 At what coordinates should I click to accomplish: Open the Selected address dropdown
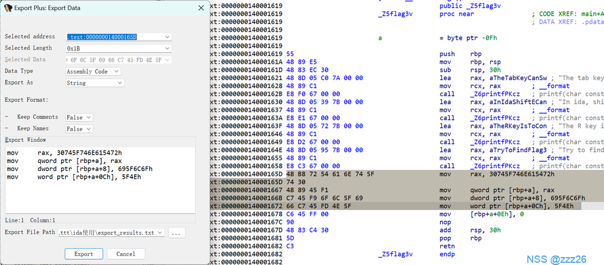[x=168, y=37]
